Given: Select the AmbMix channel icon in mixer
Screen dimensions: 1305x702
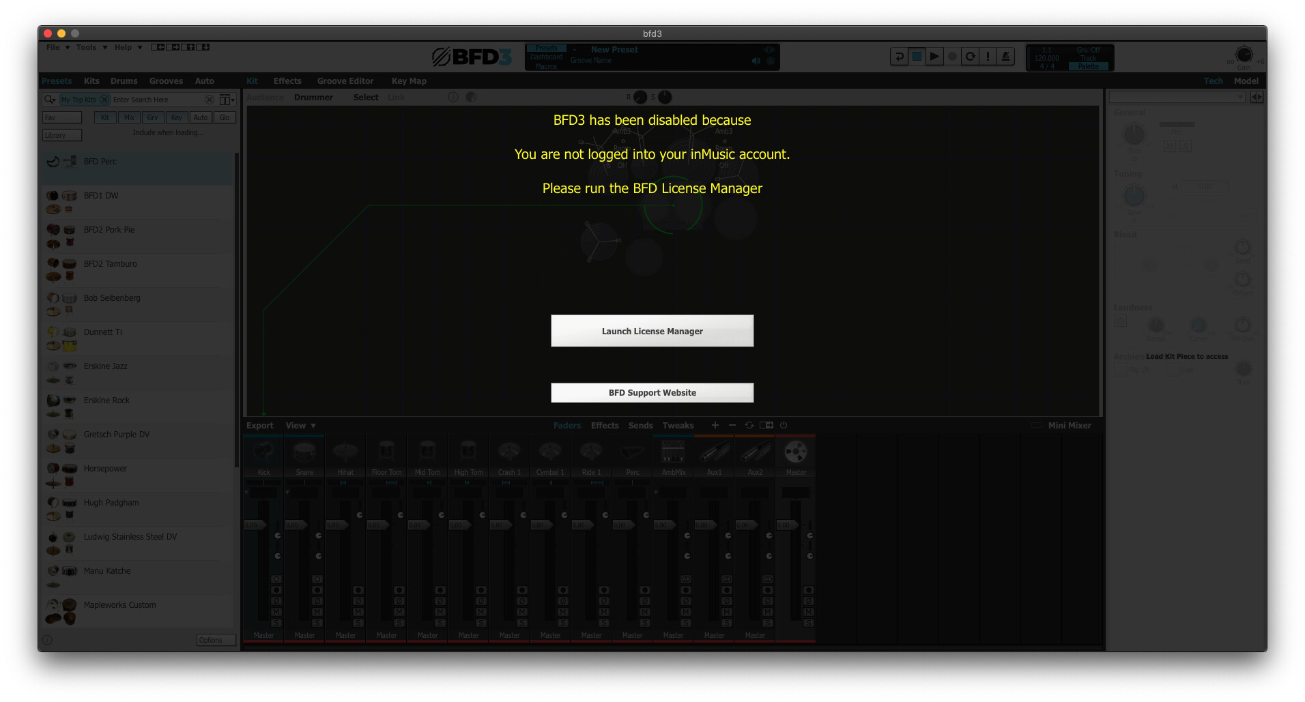Looking at the screenshot, I should click(x=673, y=452).
